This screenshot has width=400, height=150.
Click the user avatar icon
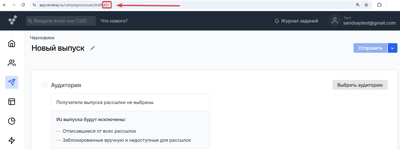335,21
